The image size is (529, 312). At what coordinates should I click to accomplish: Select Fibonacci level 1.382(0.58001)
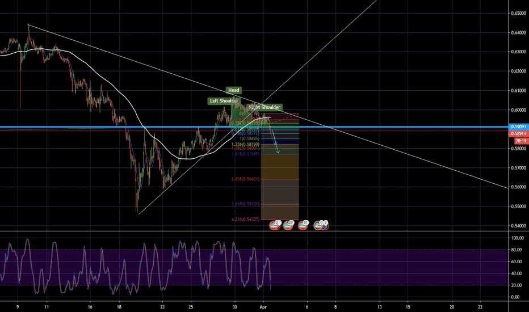pyautogui.click(x=246, y=148)
